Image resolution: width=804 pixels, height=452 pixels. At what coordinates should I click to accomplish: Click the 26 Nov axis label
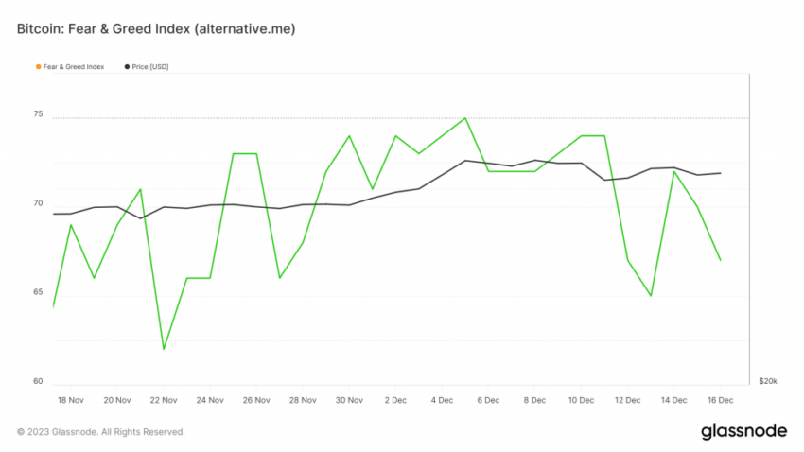click(256, 400)
